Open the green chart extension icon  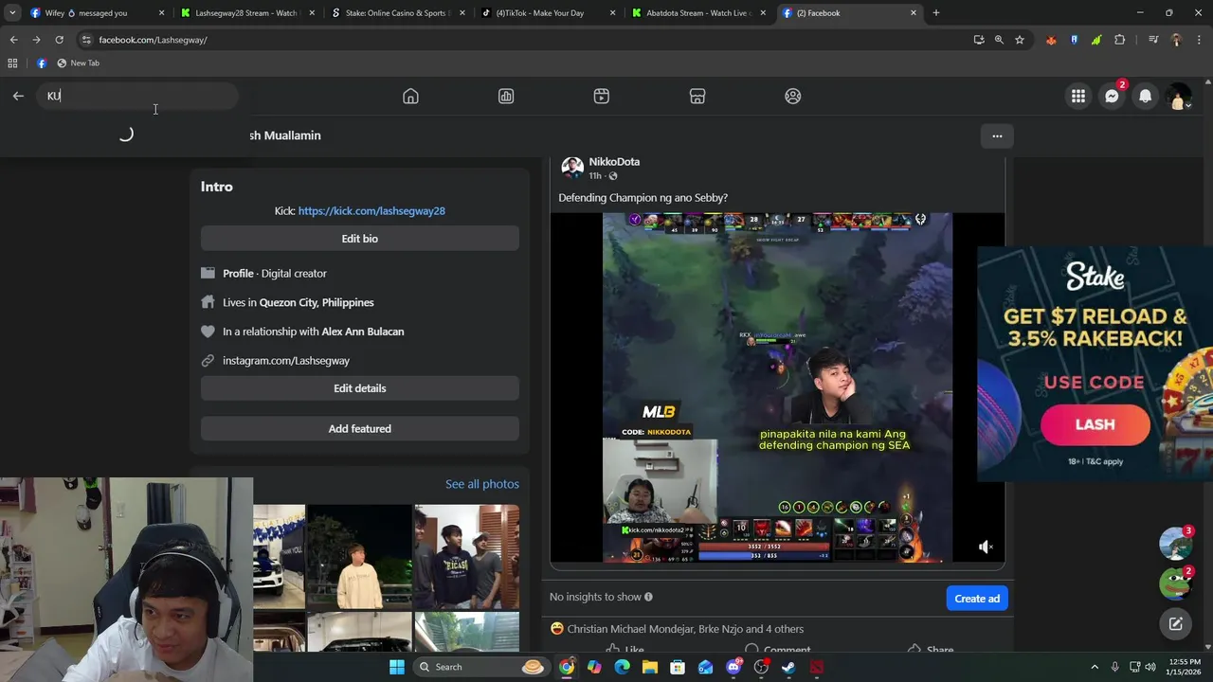pos(1096,40)
